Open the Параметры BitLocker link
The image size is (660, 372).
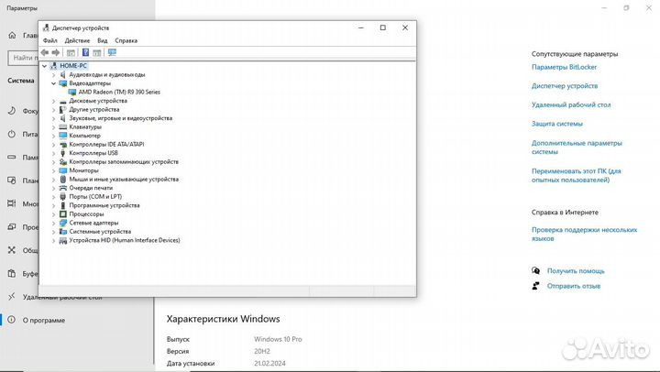[x=562, y=67]
